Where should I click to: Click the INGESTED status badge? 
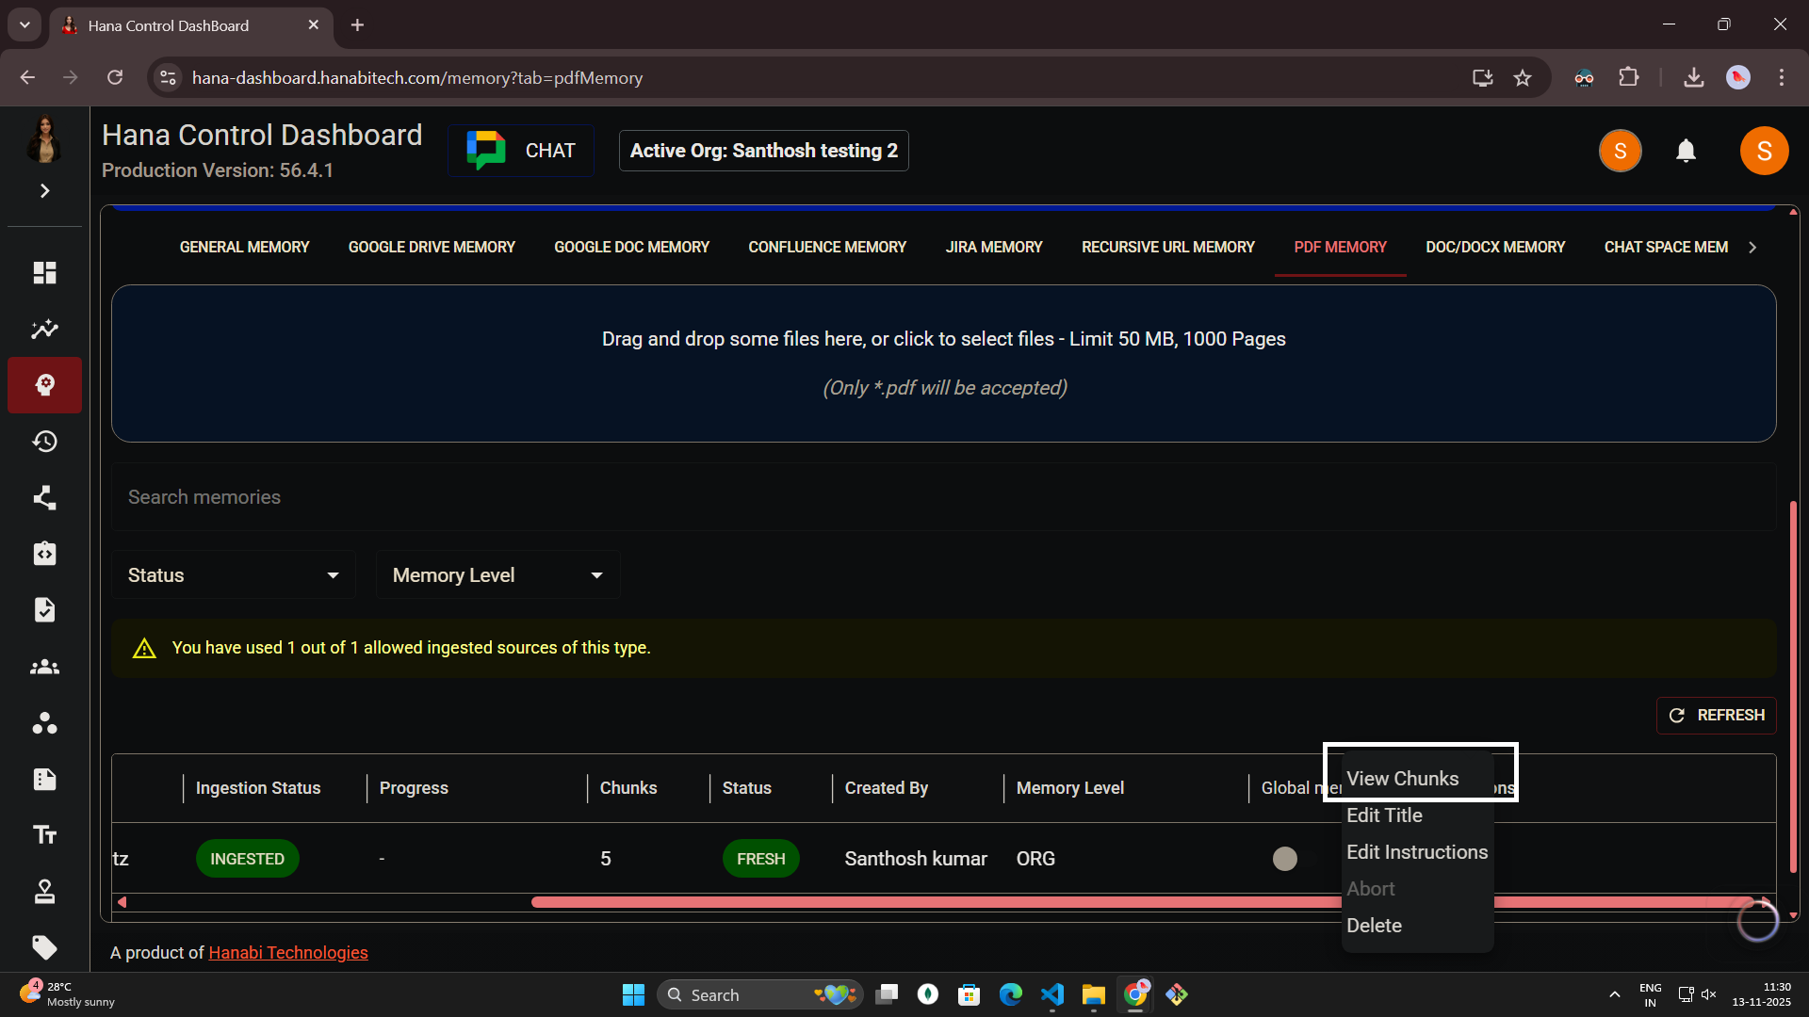click(247, 858)
